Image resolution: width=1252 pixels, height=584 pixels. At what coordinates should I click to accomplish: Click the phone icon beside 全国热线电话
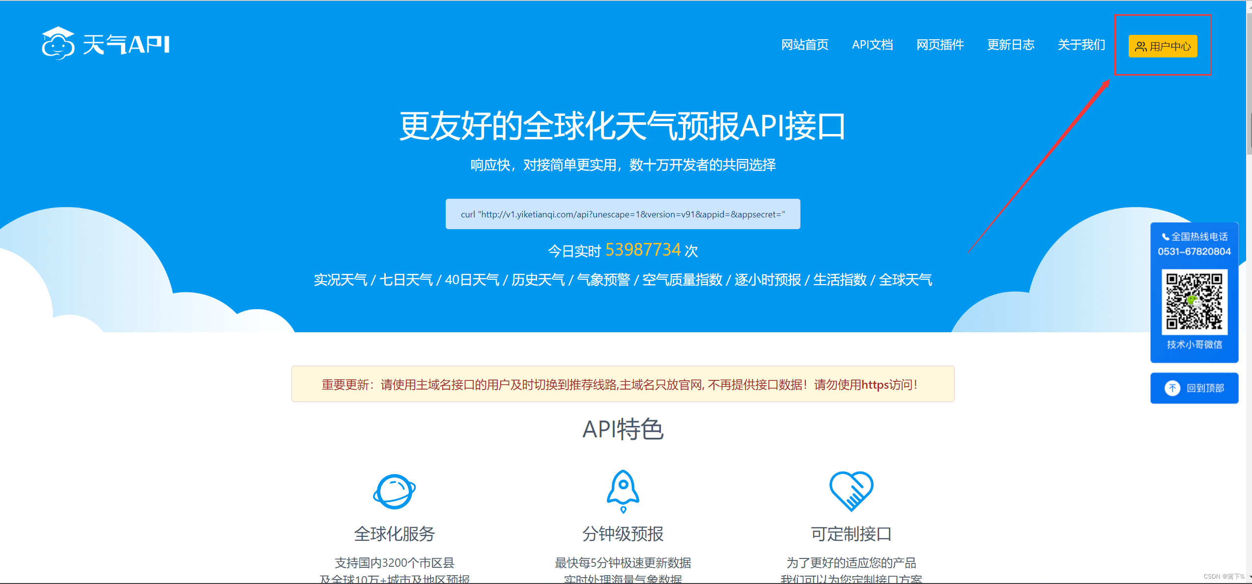click(x=1165, y=237)
